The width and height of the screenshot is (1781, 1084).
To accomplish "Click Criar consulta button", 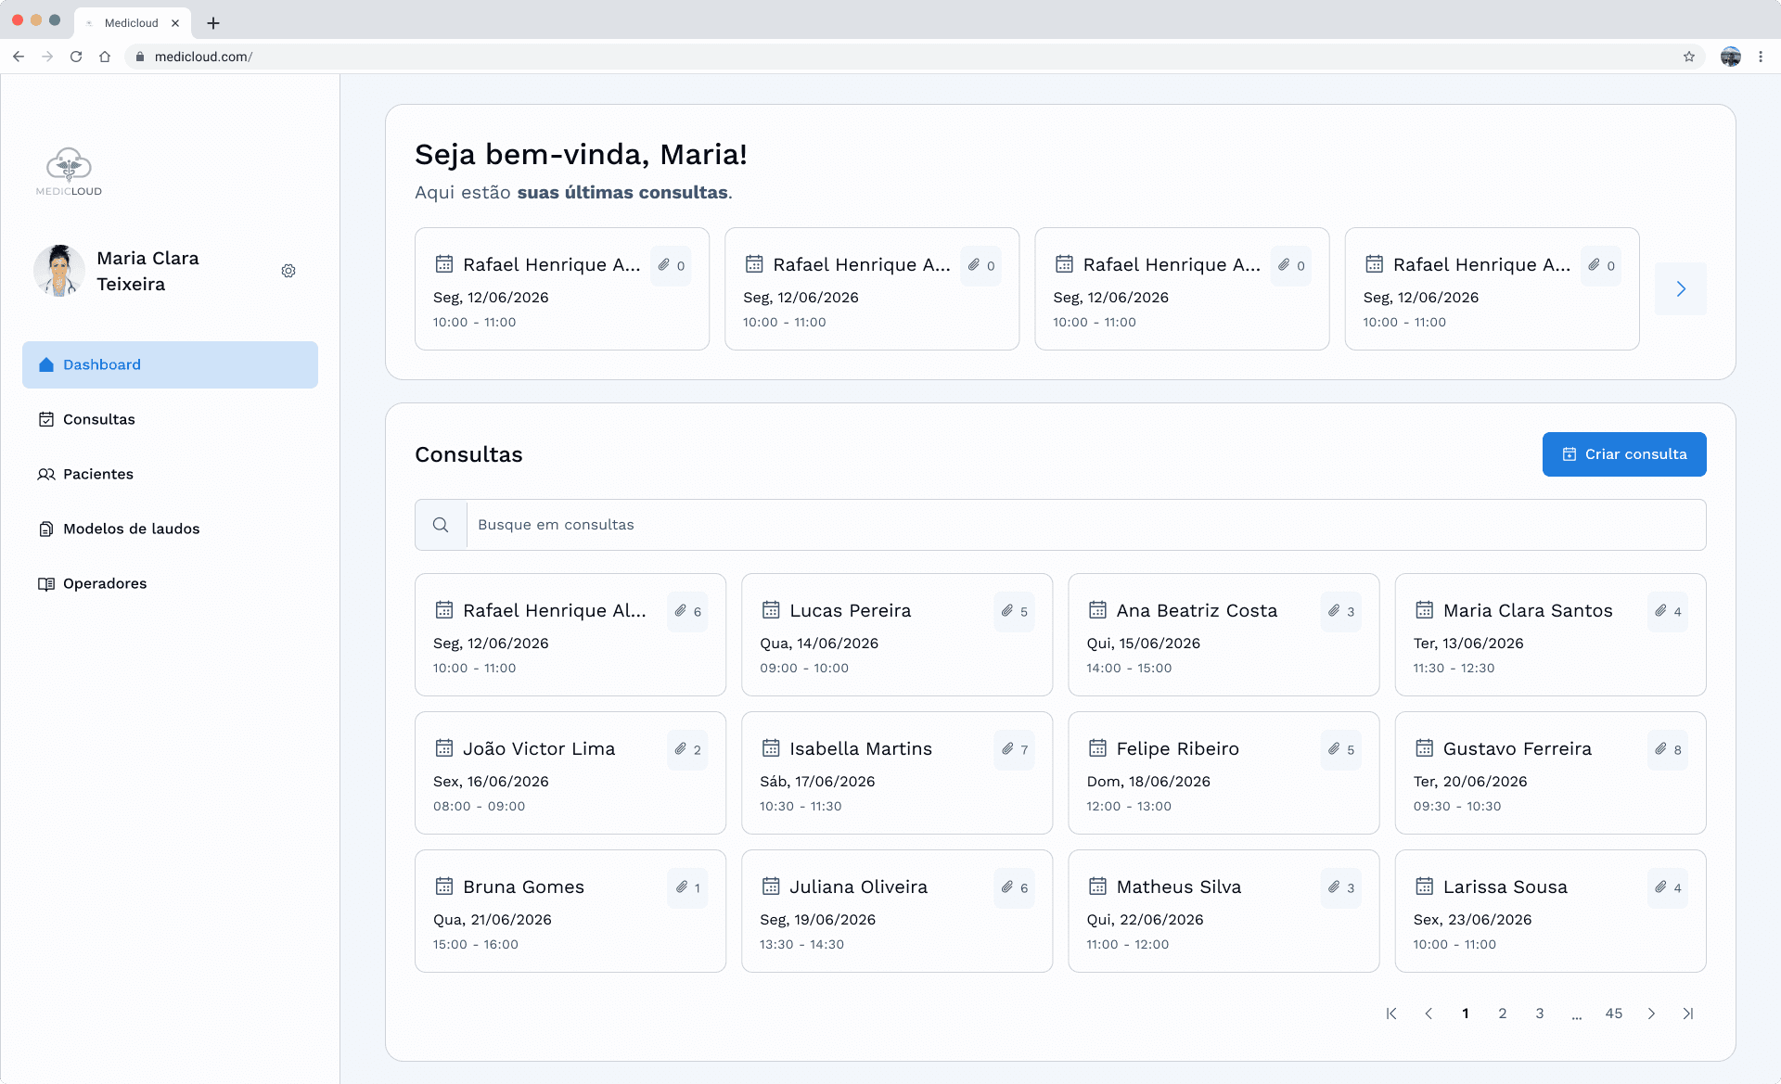I will (1624, 454).
